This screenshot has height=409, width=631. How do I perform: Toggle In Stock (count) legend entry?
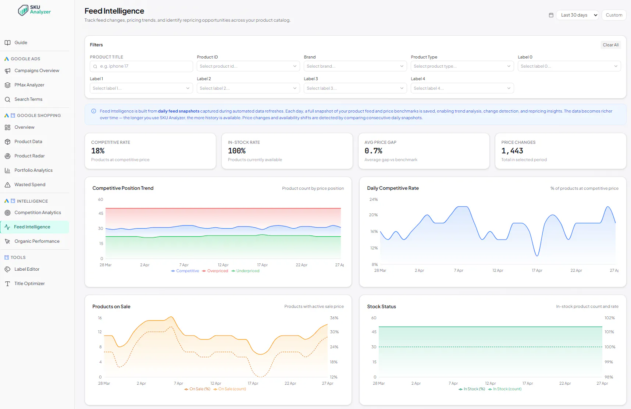tap(505, 389)
